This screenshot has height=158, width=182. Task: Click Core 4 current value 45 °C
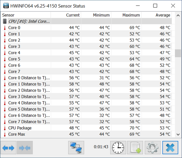(x=74, y=53)
